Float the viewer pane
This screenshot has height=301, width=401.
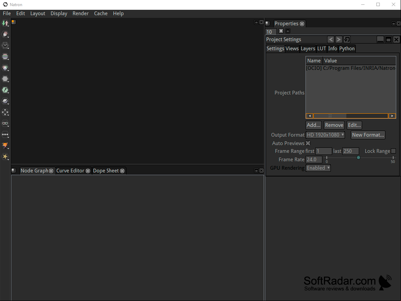click(256, 22)
